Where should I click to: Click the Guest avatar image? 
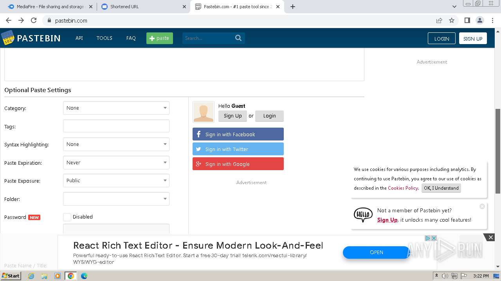pyautogui.click(x=204, y=112)
